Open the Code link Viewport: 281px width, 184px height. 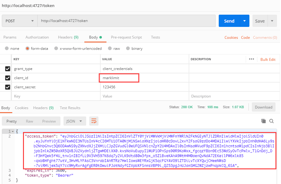coord(245,38)
